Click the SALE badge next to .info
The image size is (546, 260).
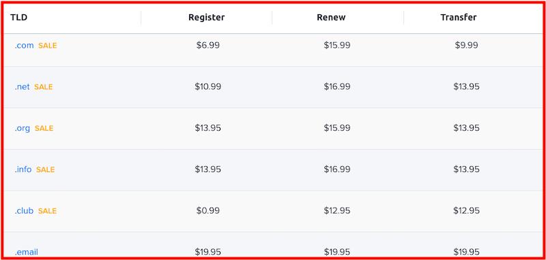pos(45,169)
